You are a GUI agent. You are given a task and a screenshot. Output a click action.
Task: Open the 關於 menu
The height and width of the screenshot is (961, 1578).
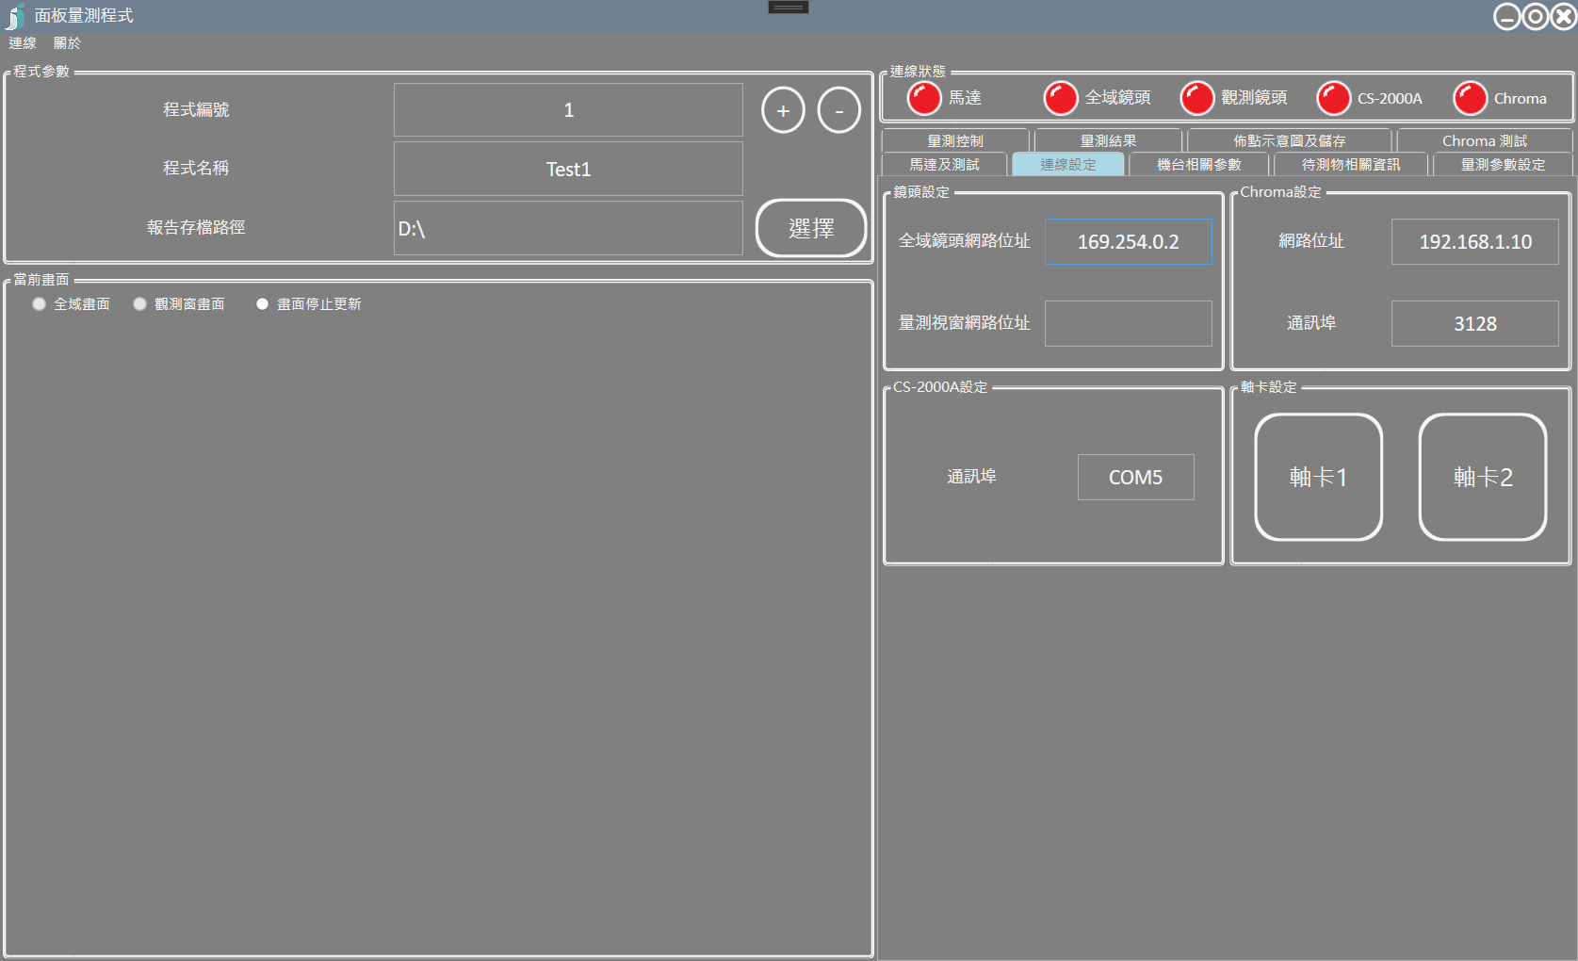click(x=67, y=43)
